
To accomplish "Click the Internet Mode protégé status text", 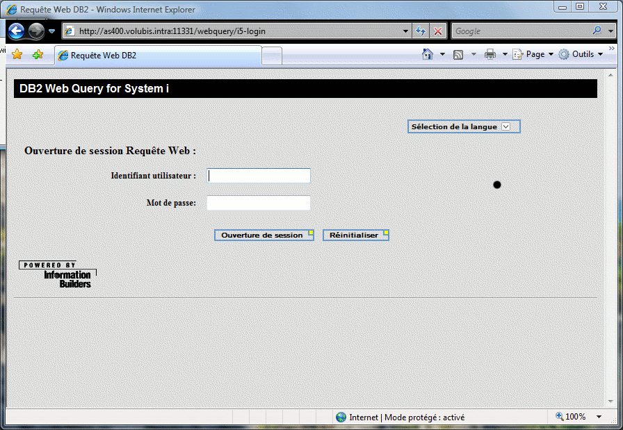I will [407, 417].
